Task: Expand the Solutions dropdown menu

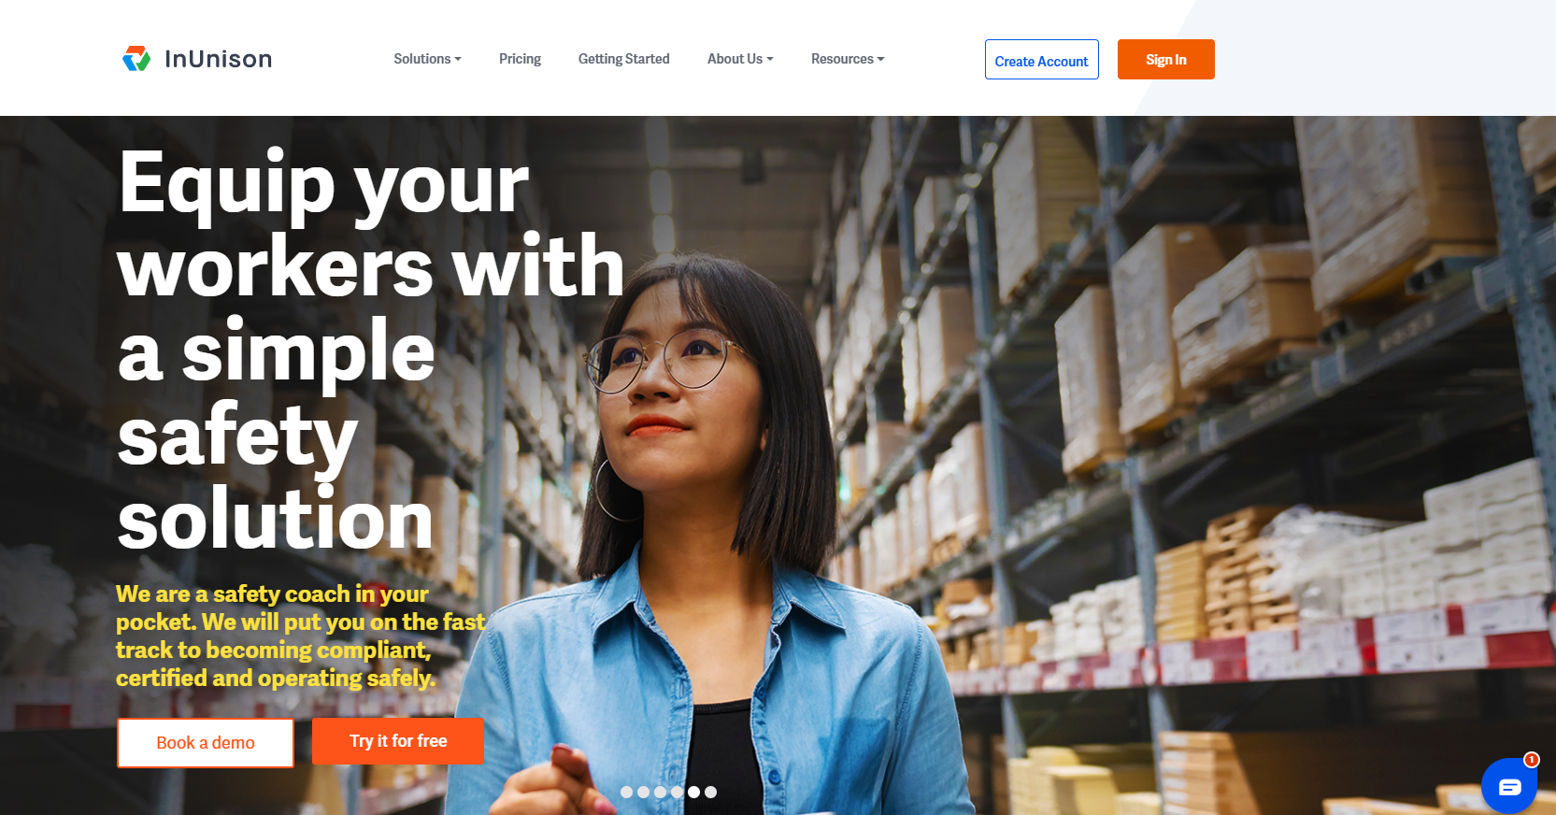Action: tap(427, 59)
